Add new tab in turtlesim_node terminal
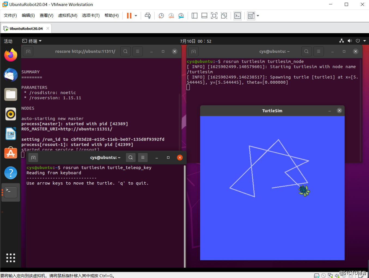This screenshot has width=369, height=278. [x=193, y=51]
